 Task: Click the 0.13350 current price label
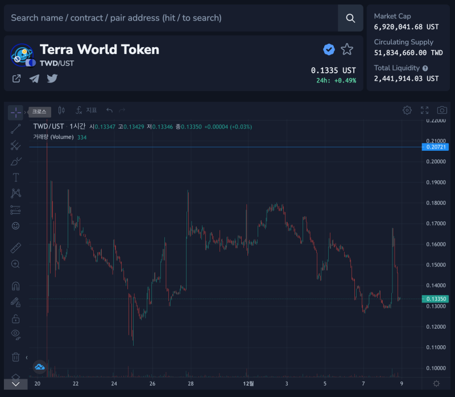click(x=435, y=299)
